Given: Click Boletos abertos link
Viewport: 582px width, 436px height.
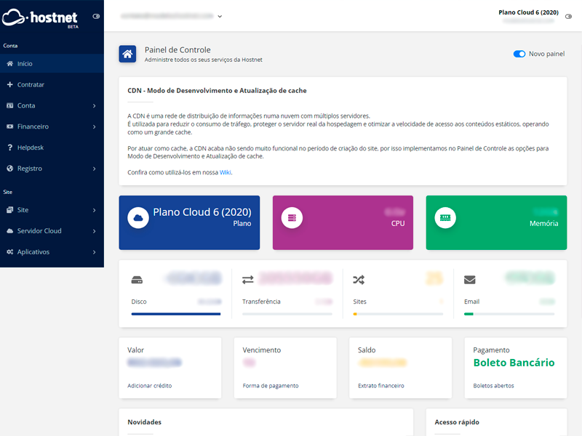Looking at the screenshot, I should click(493, 386).
